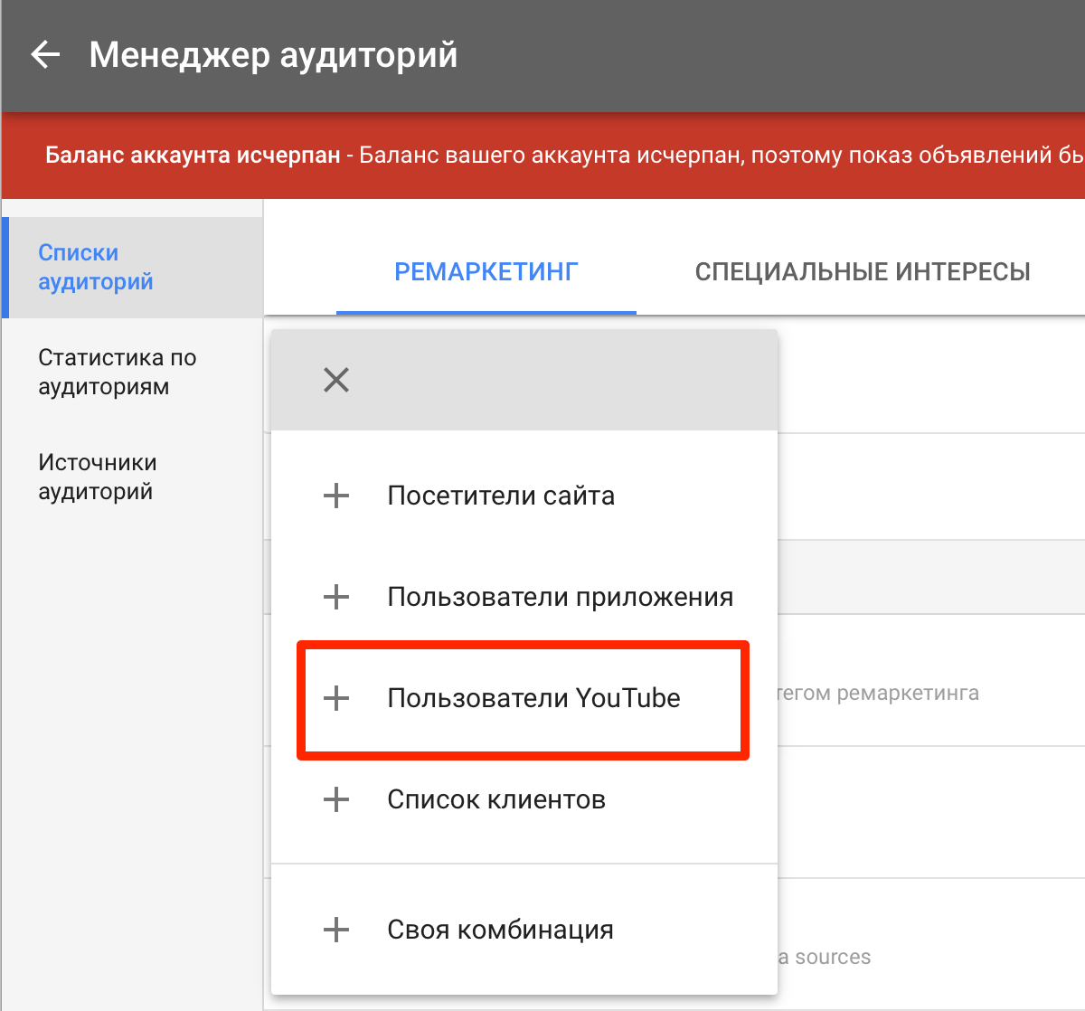Choose the Посетители сайта label
The width and height of the screenshot is (1085, 1011).
[501, 496]
